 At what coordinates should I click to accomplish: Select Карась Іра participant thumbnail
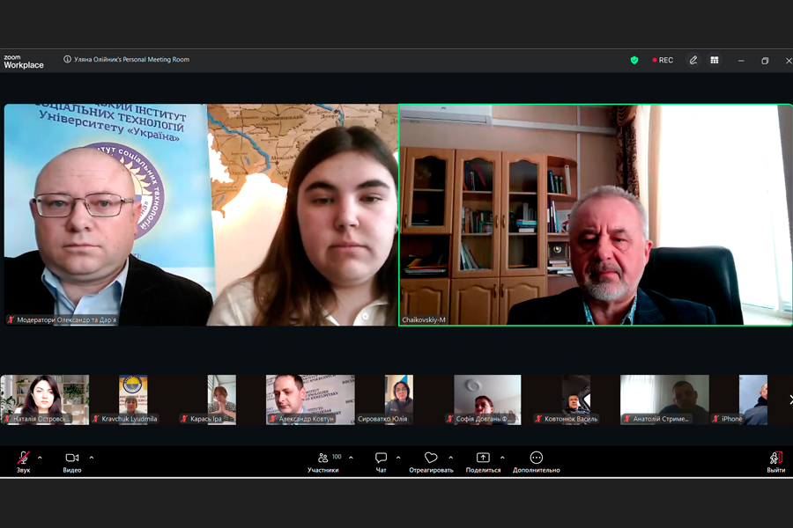tap(221, 400)
